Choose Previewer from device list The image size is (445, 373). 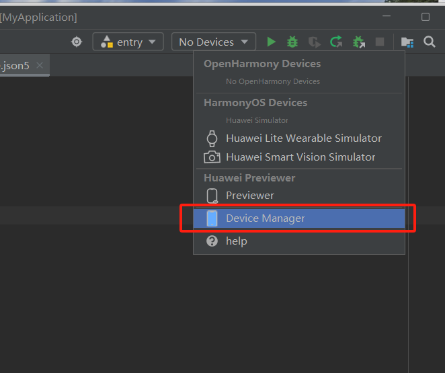299,196
